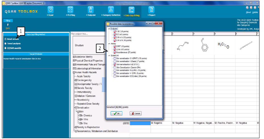Viewport: 264px width, 139px height.
Task: Collapse the Endpoint group in dialog
Action: click(109, 29)
